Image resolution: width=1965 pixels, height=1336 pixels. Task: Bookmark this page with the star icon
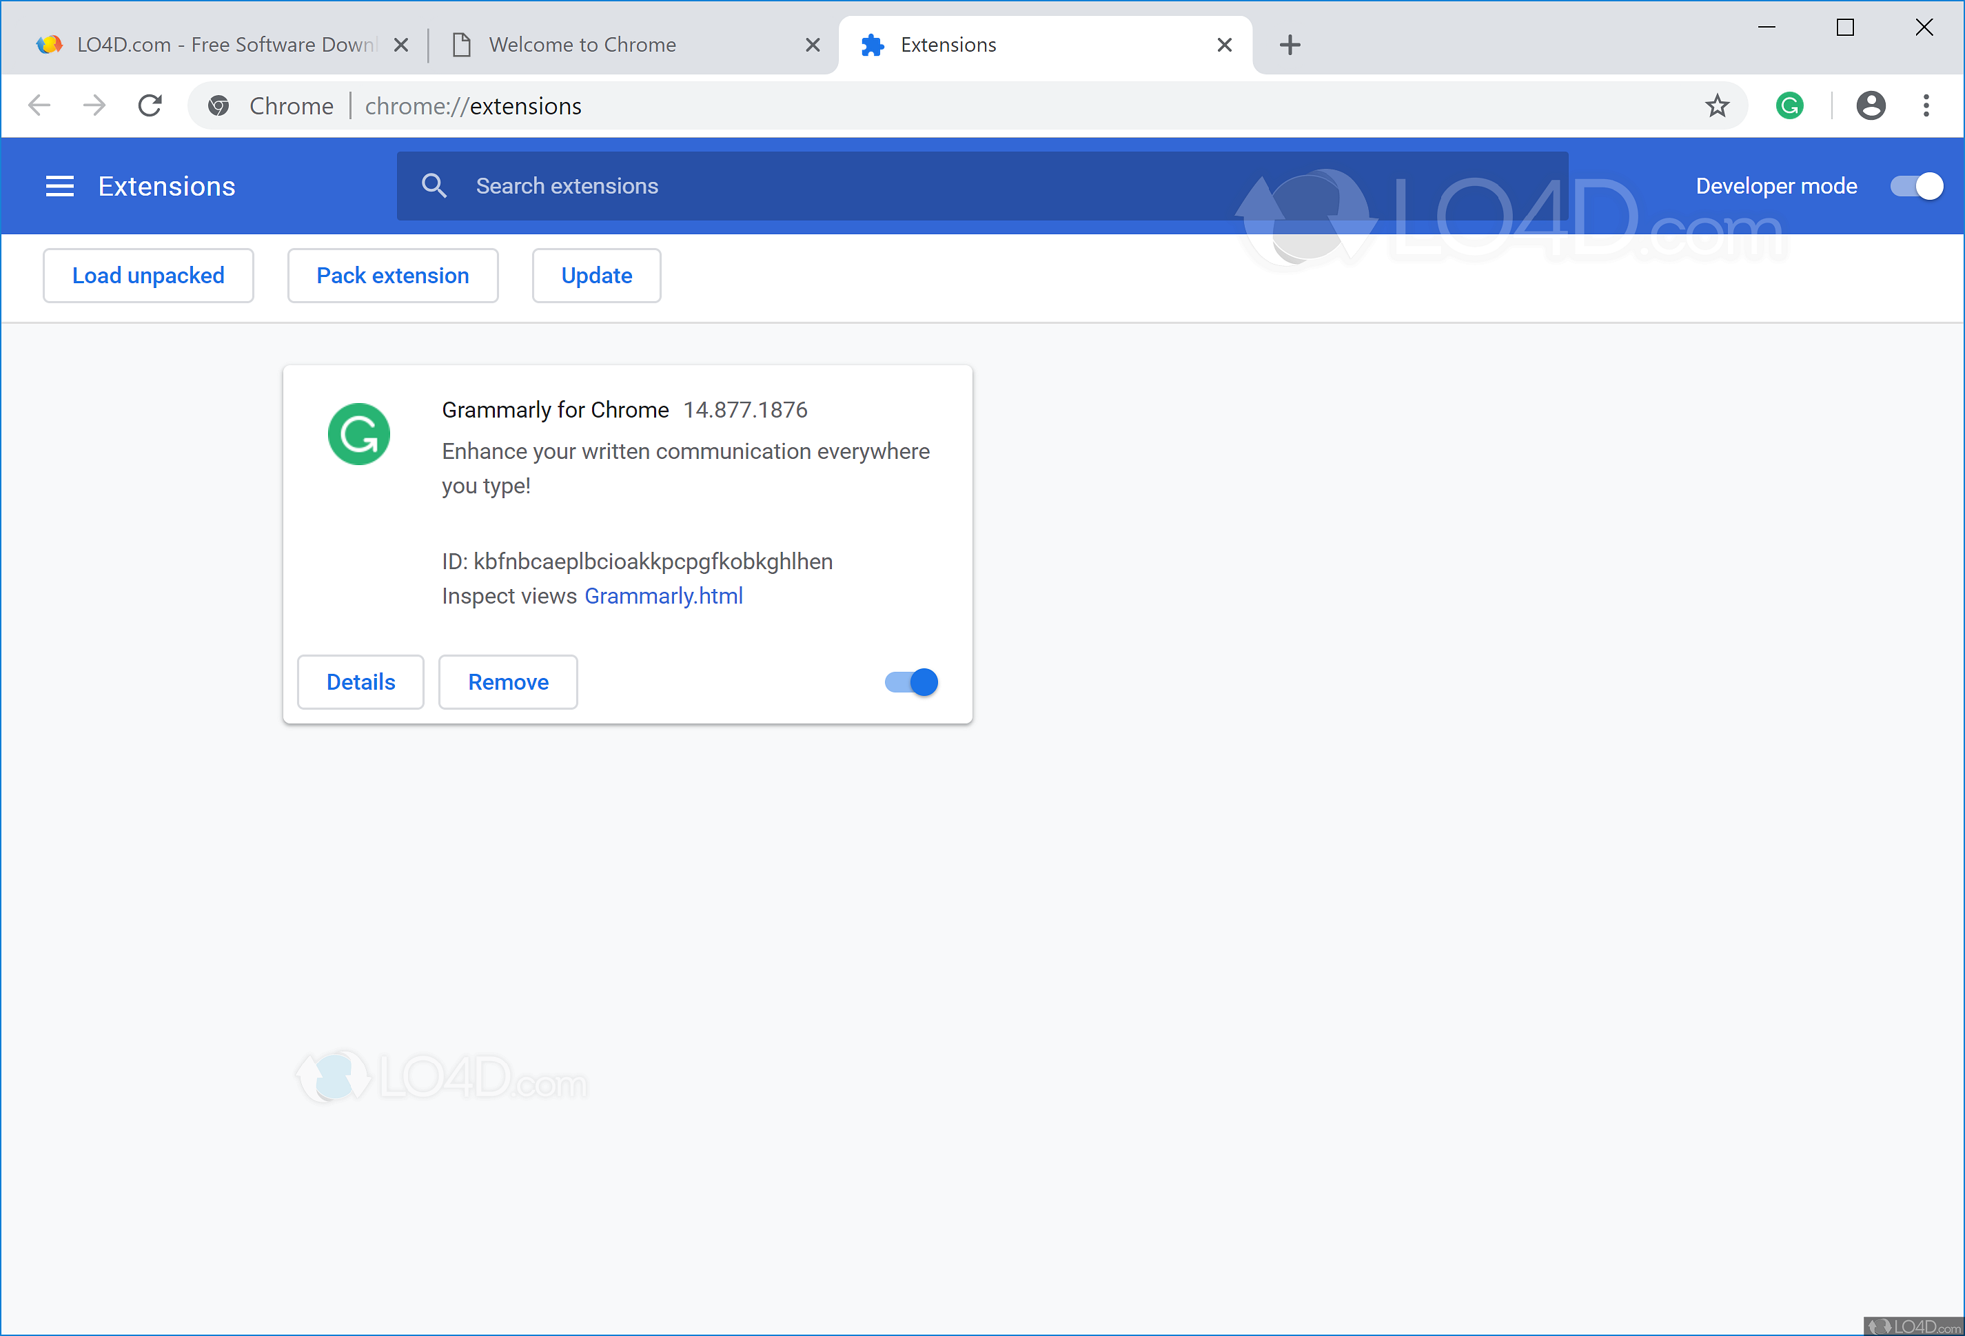(1716, 105)
